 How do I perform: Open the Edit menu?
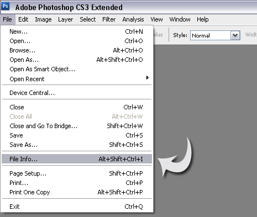(23, 19)
